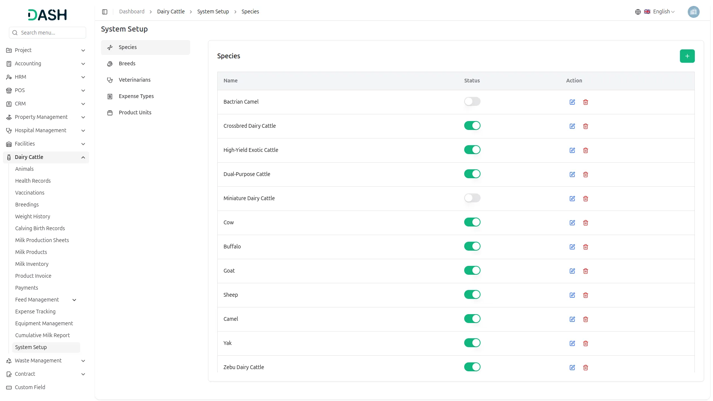The height and width of the screenshot is (401, 713).
Task: Enable the Bactrian Camel status toggle
Action: tap(472, 101)
